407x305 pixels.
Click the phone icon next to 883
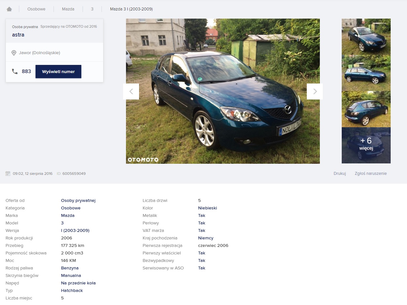[15, 71]
